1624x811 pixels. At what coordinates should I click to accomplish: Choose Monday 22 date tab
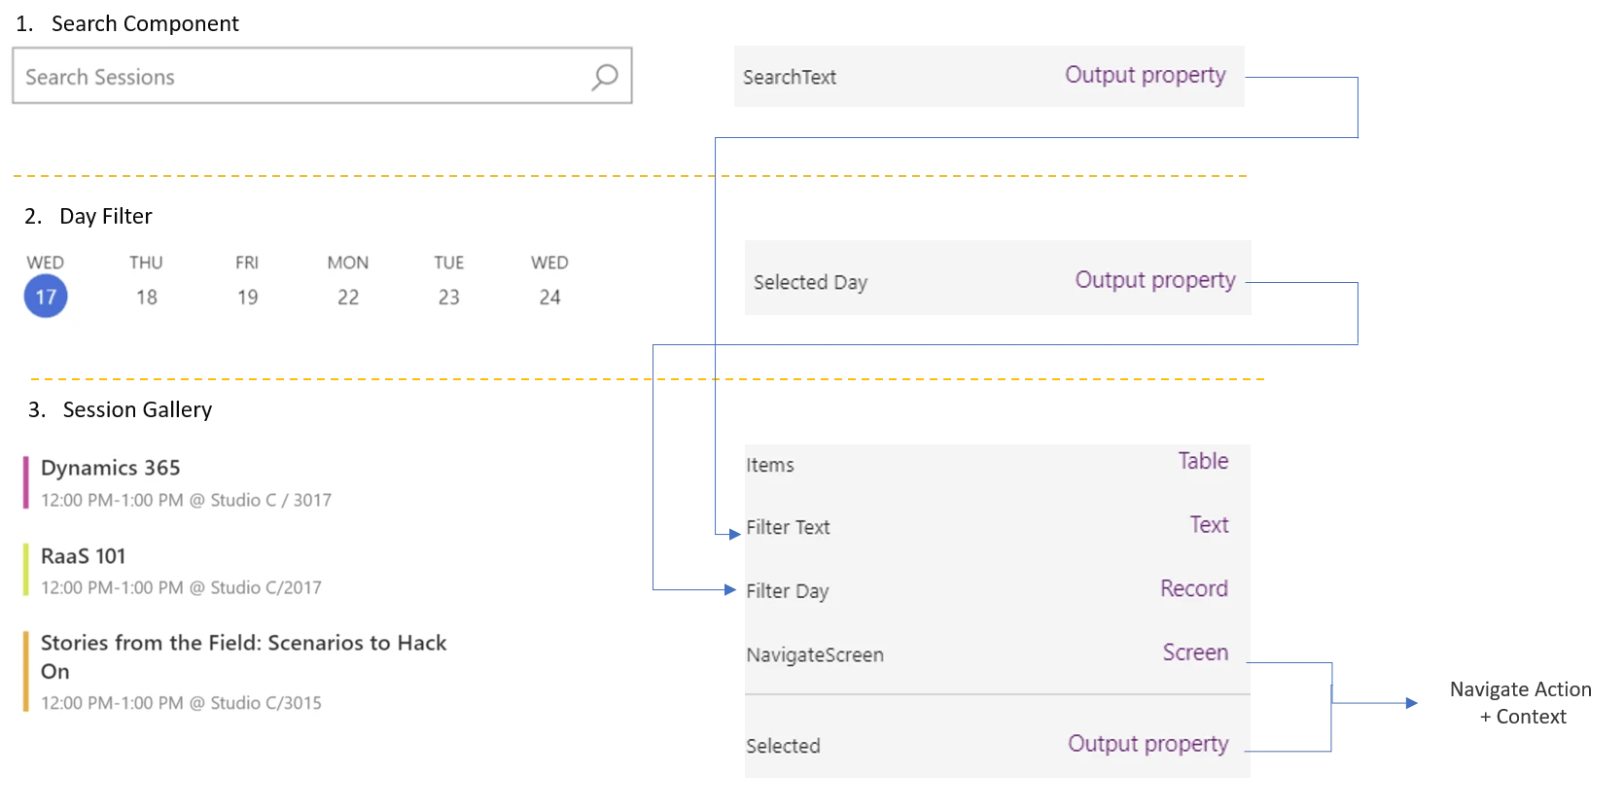(x=347, y=296)
